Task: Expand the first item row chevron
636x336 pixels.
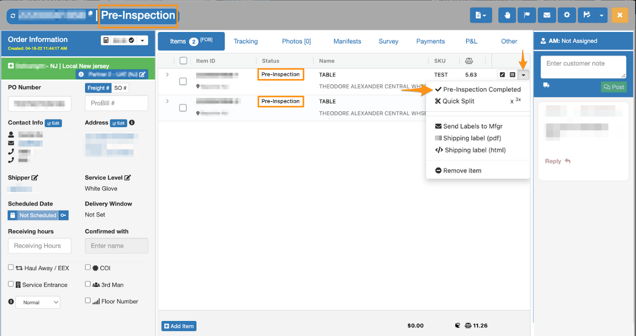Action: pos(167,74)
